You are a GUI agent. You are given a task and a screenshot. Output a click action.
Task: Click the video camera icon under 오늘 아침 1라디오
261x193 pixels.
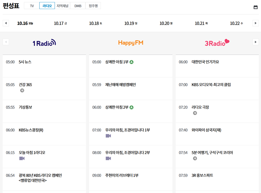tap(22, 158)
